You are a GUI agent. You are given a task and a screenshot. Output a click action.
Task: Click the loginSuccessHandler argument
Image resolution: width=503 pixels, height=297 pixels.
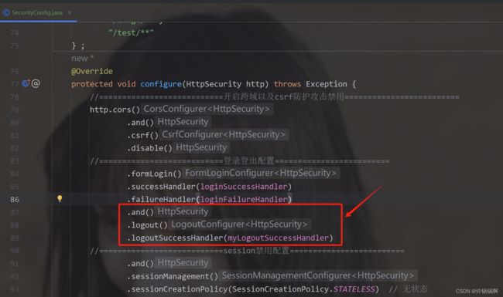coord(244,187)
